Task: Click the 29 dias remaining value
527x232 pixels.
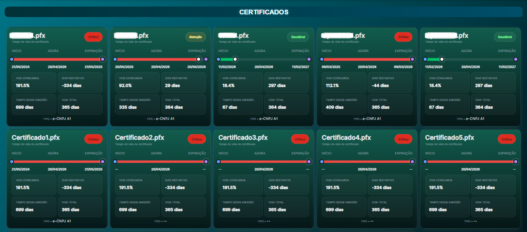Action: [173, 85]
